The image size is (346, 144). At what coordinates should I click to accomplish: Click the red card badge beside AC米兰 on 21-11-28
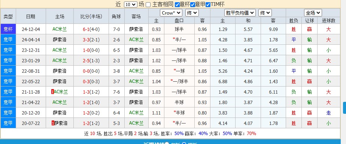[x=52, y=92]
